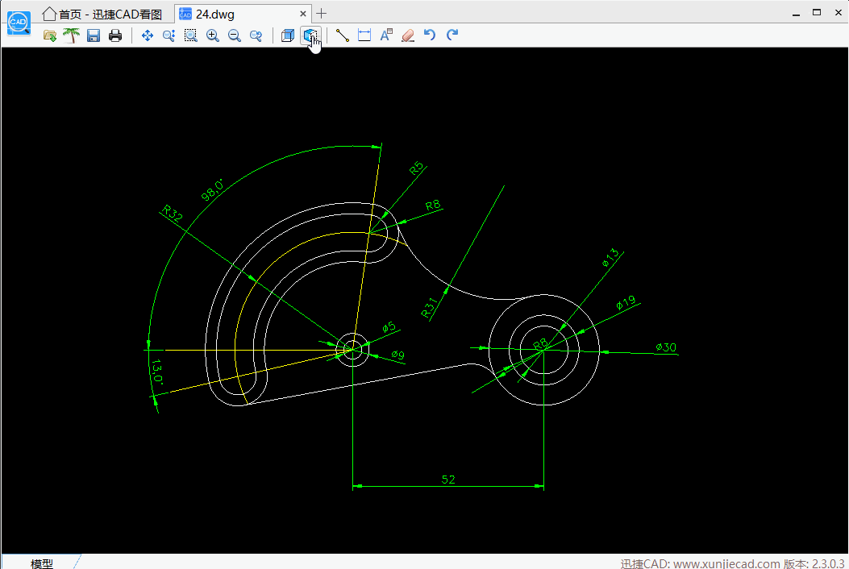Click the 98.0° angle label

tap(212, 190)
